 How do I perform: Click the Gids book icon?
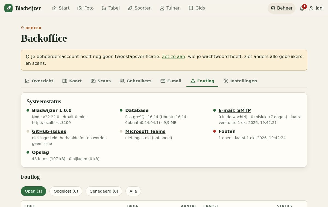click(x=191, y=8)
